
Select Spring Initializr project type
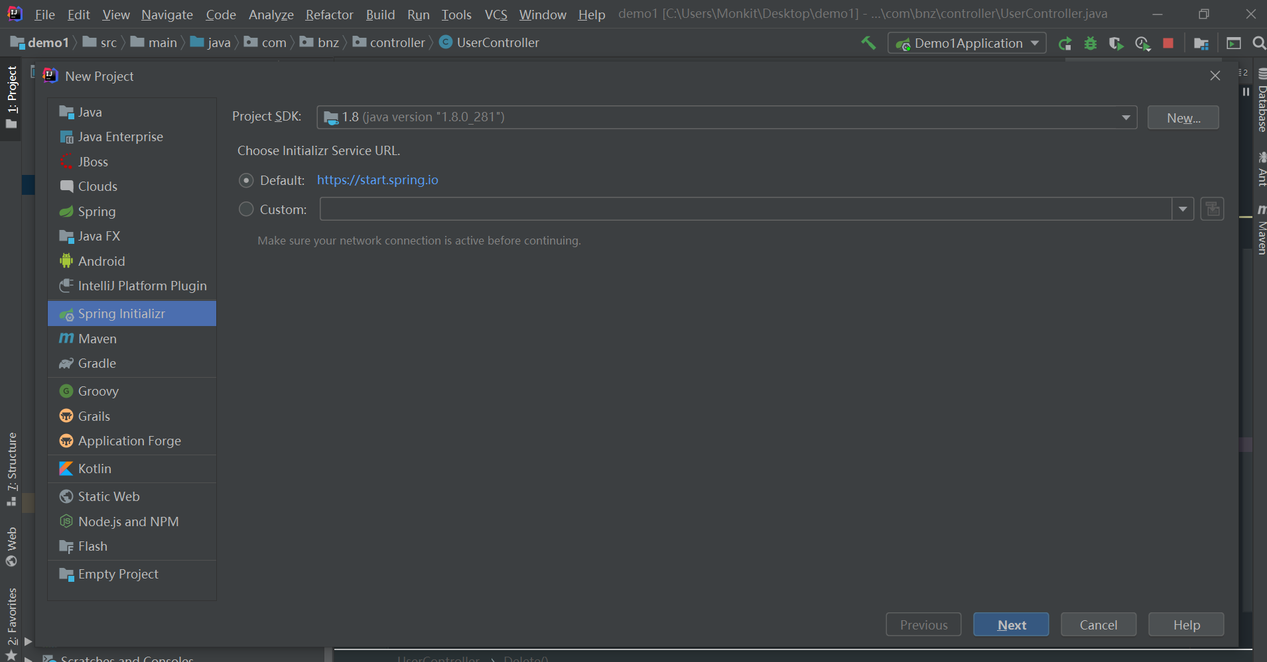[x=132, y=313]
